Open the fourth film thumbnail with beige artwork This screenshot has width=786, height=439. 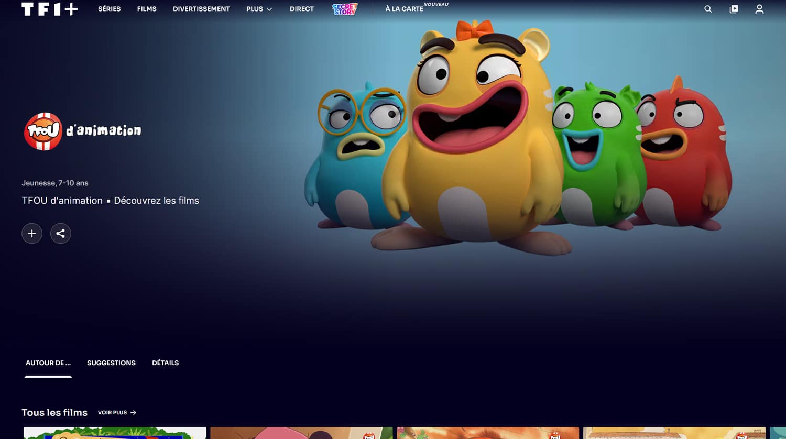click(674, 433)
